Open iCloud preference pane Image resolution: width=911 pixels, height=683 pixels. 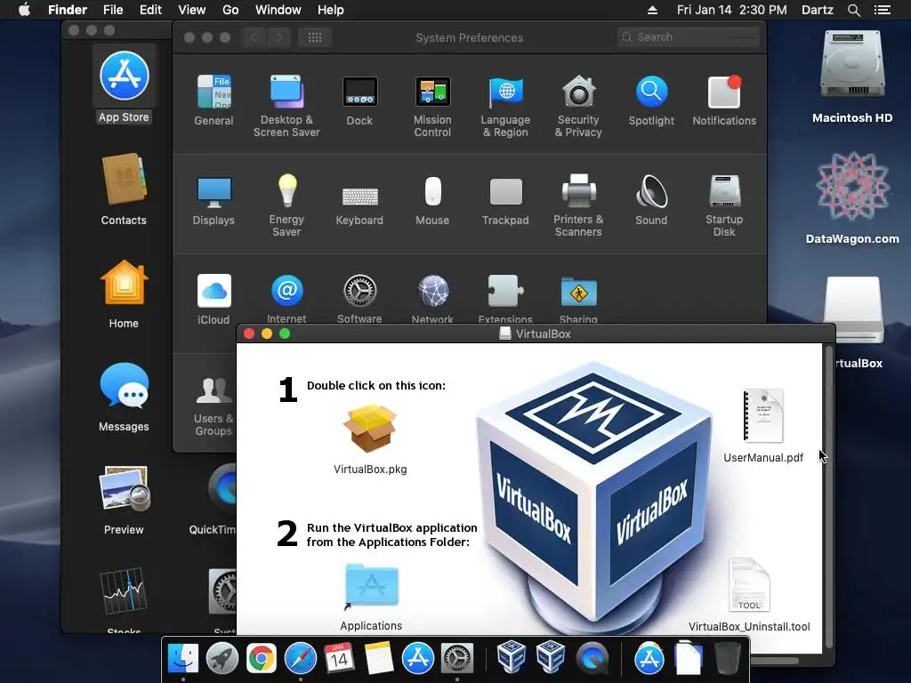coord(214,299)
